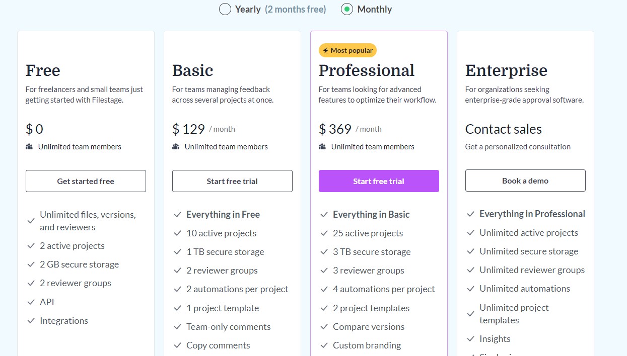This screenshot has height=356, width=627.
Task: Click the checkmark beside Compare versions
Action: coord(324,326)
